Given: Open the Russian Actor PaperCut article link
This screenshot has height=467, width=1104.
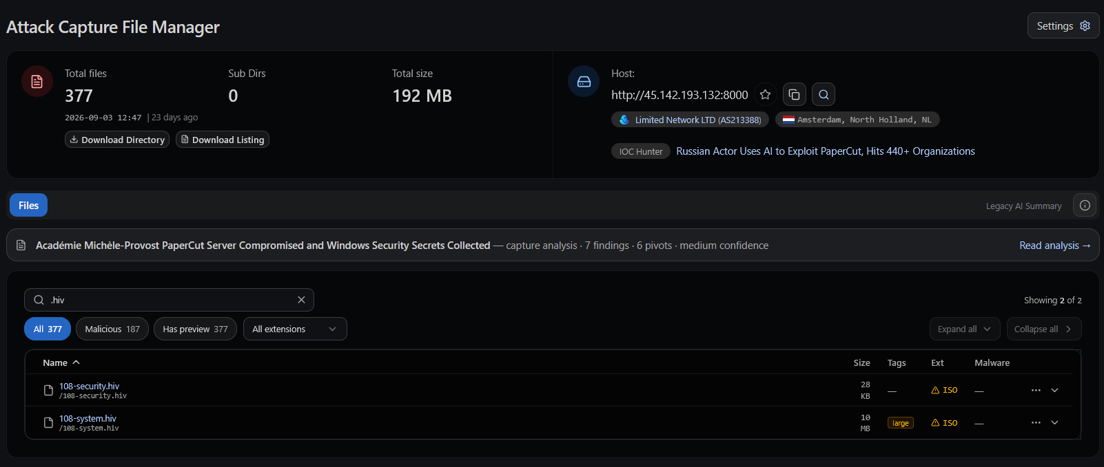Looking at the screenshot, I should (826, 151).
